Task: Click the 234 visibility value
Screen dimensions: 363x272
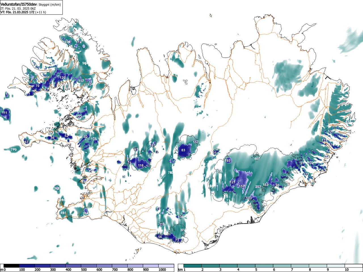Action: [x=90, y=84]
